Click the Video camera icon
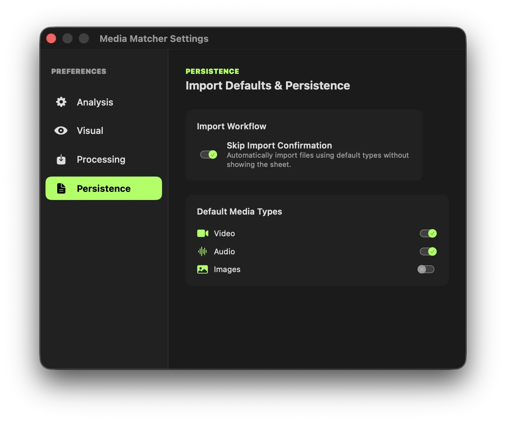Screen dimensions: 506x422 click(x=203, y=233)
